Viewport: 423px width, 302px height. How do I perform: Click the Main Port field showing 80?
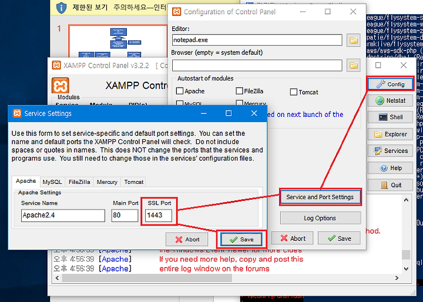coord(125,216)
